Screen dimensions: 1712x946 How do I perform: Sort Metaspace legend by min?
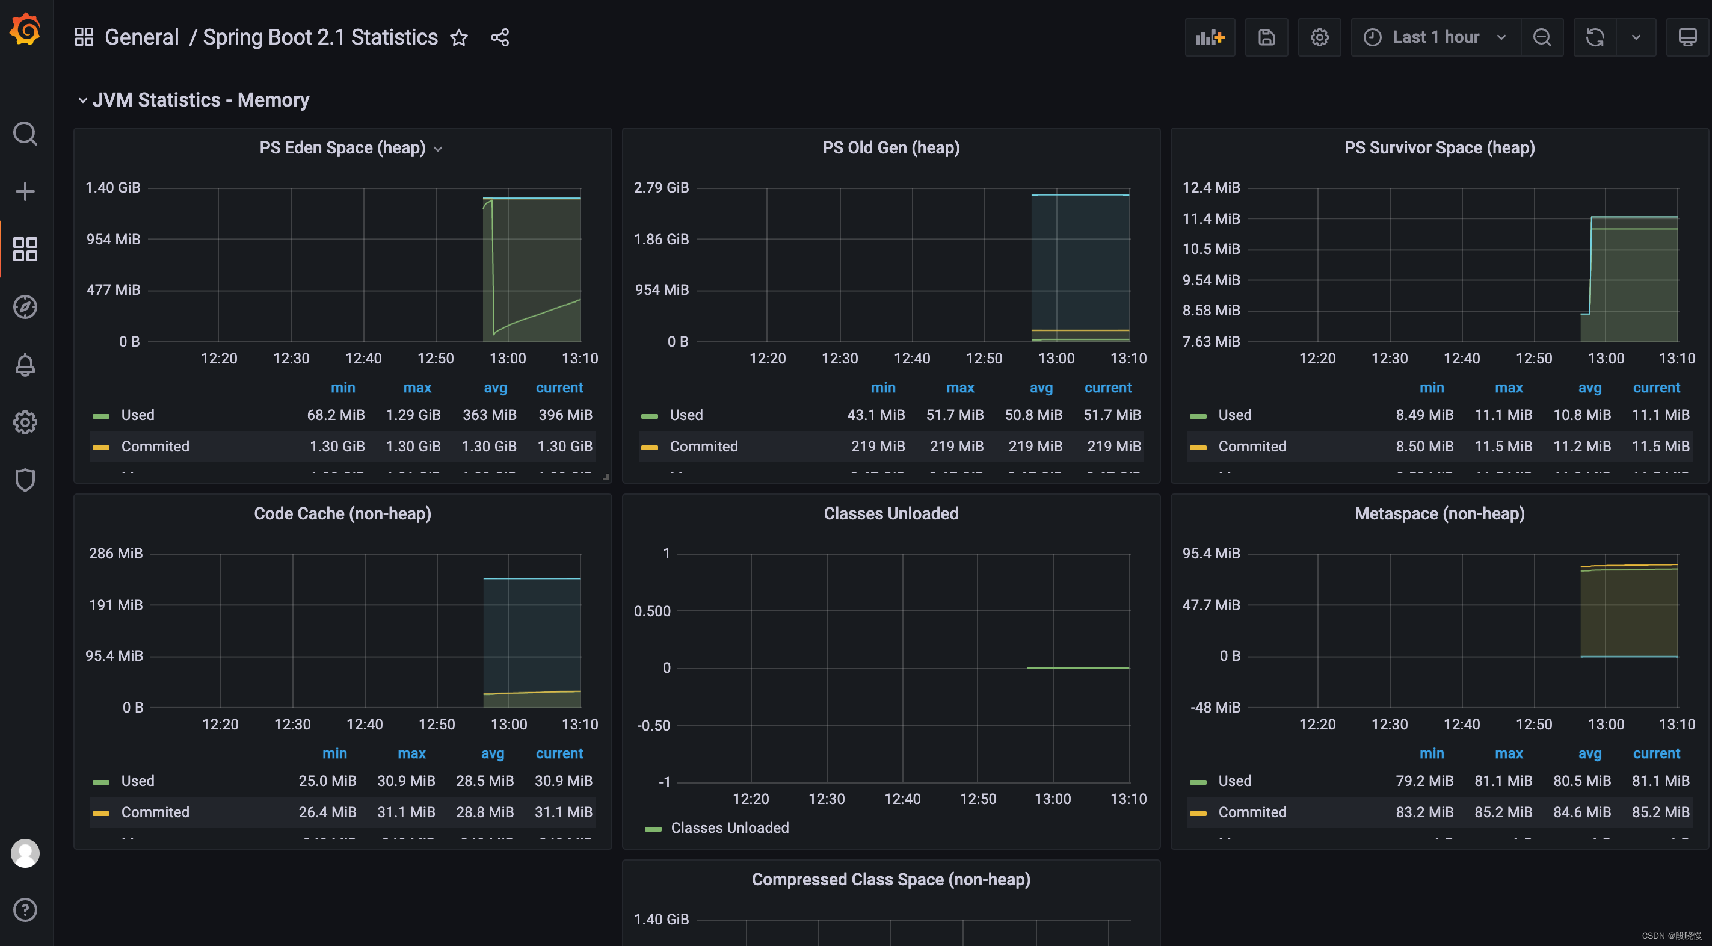pos(1432,753)
